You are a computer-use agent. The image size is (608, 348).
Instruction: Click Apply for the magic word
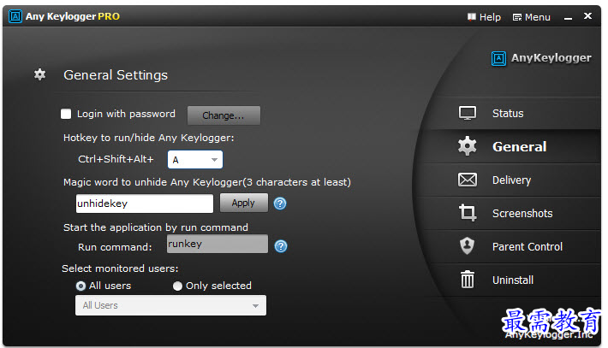point(243,203)
